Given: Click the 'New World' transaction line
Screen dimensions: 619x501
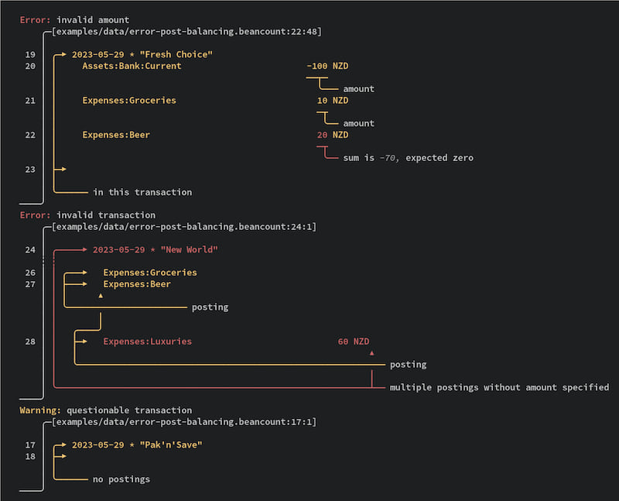Looking at the screenshot, I should pos(156,249).
